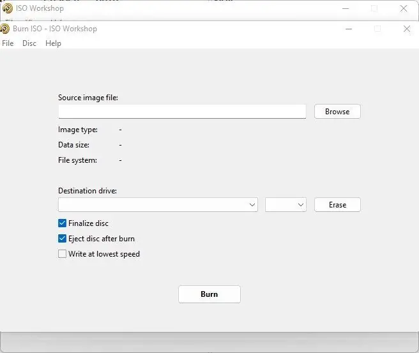Screen dimensions: 419x353
Task: Close the background ISO Workshop window
Action: [x=404, y=8]
